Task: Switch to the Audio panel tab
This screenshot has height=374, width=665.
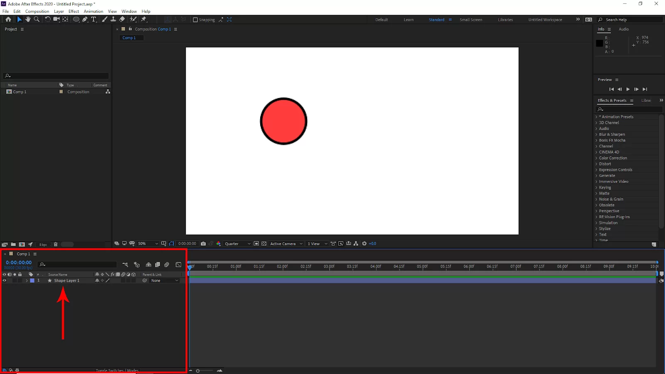Action: click(623, 29)
